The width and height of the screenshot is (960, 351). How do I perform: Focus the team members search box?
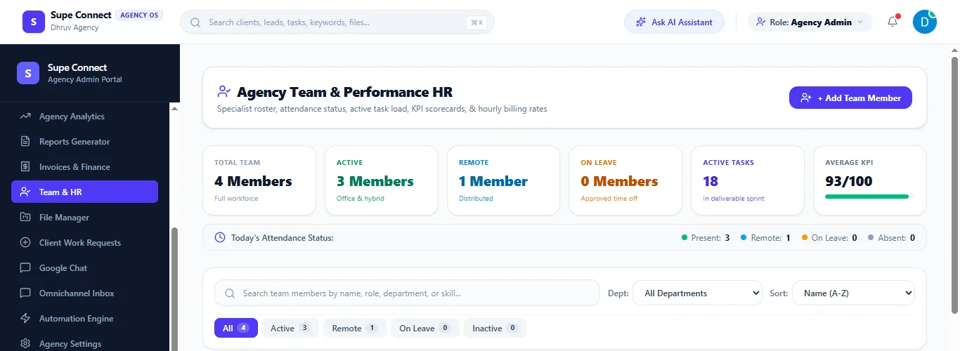(407, 293)
